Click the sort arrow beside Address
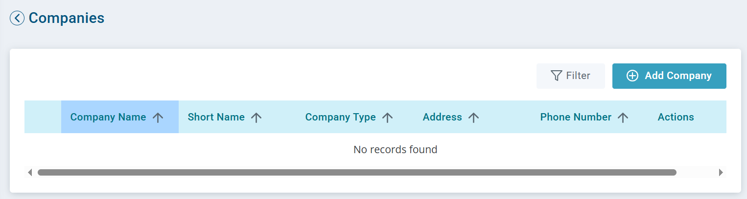The height and width of the screenshot is (199, 747). tap(473, 117)
